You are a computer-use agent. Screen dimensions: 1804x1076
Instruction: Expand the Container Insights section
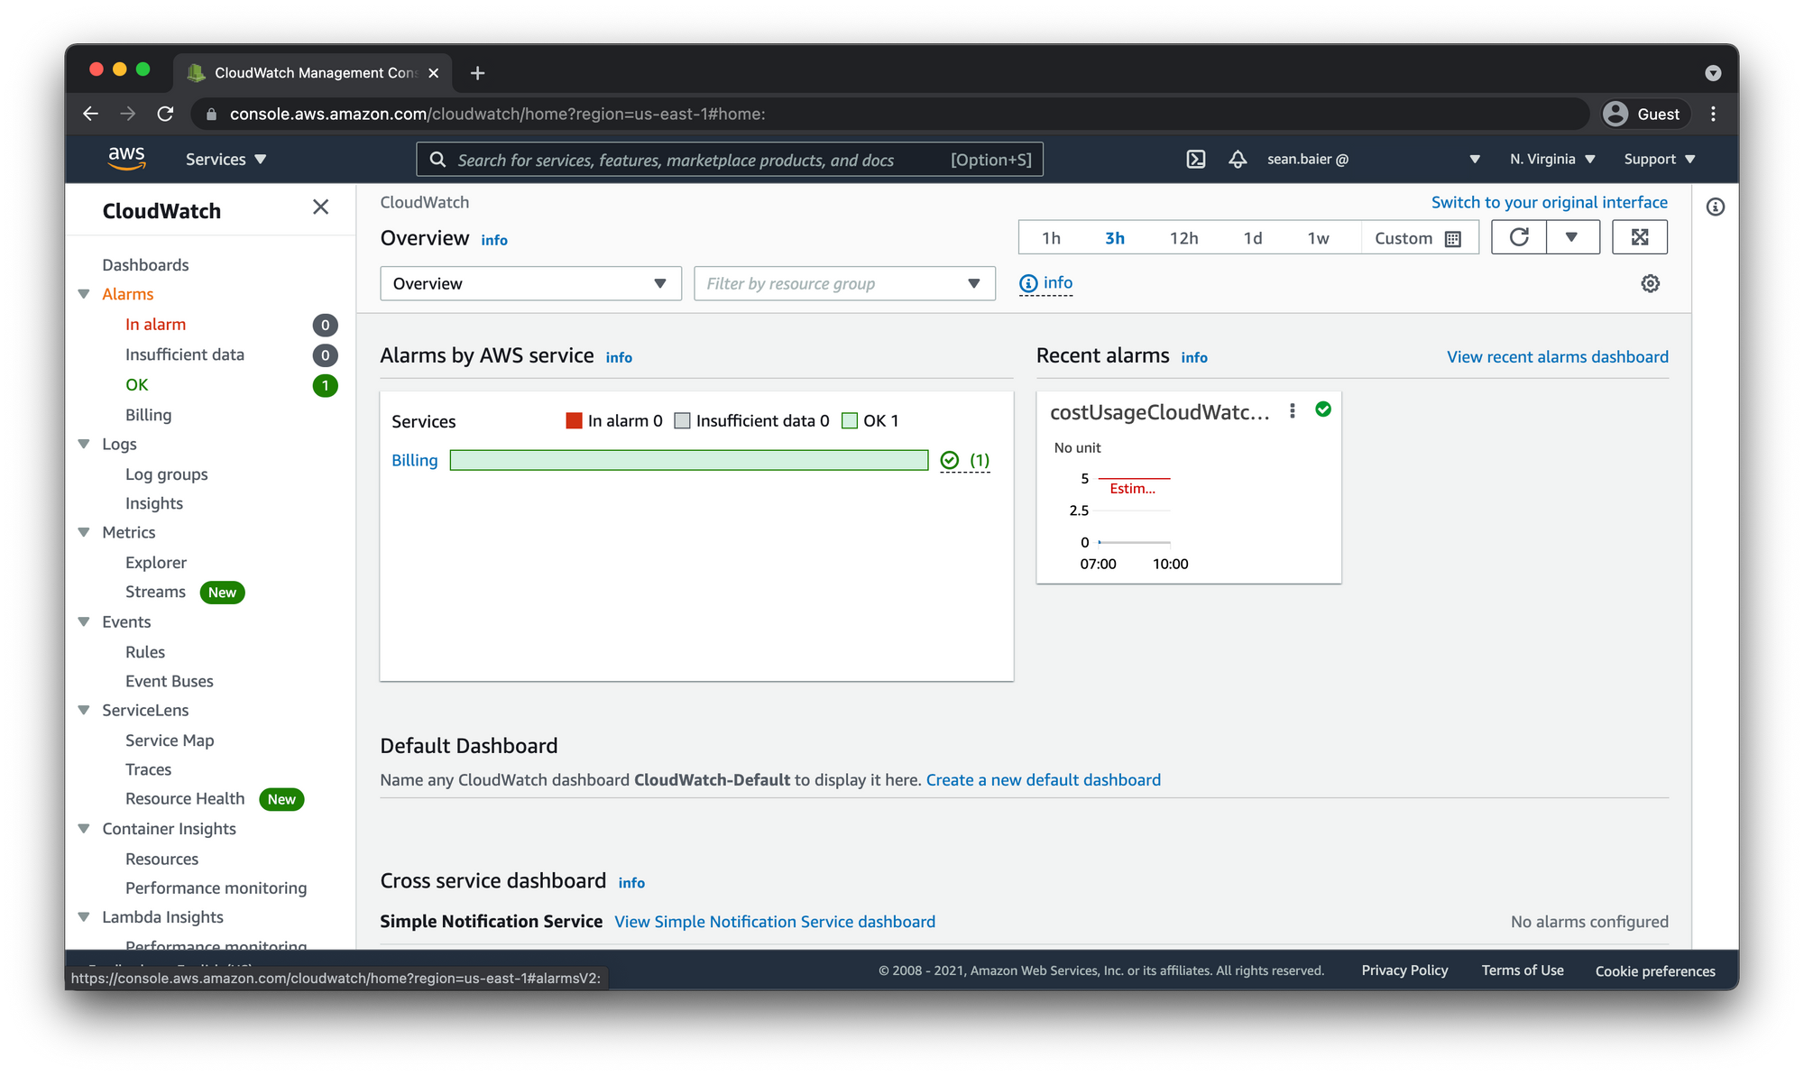coord(88,829)
